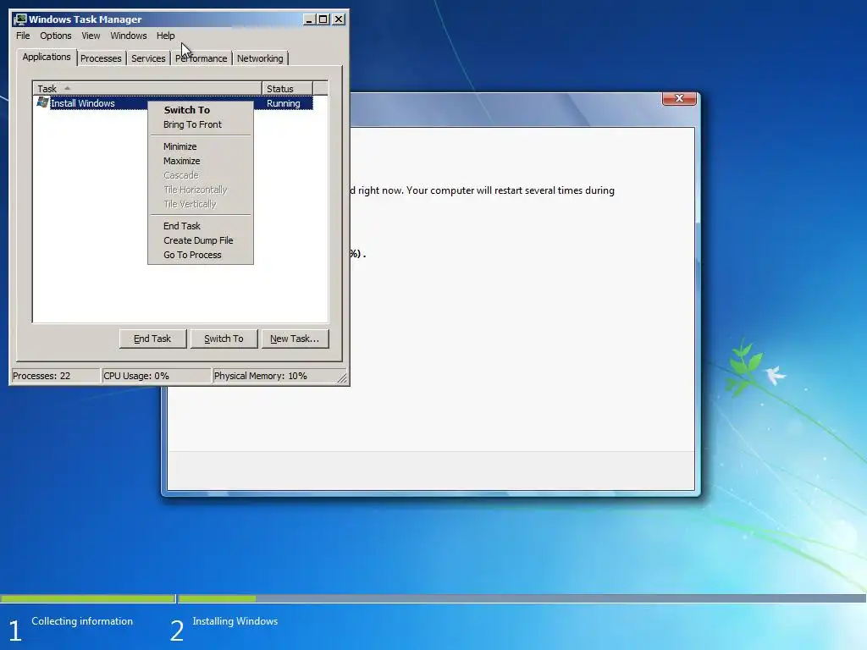Choose End Task in context menu

point(200,226)
